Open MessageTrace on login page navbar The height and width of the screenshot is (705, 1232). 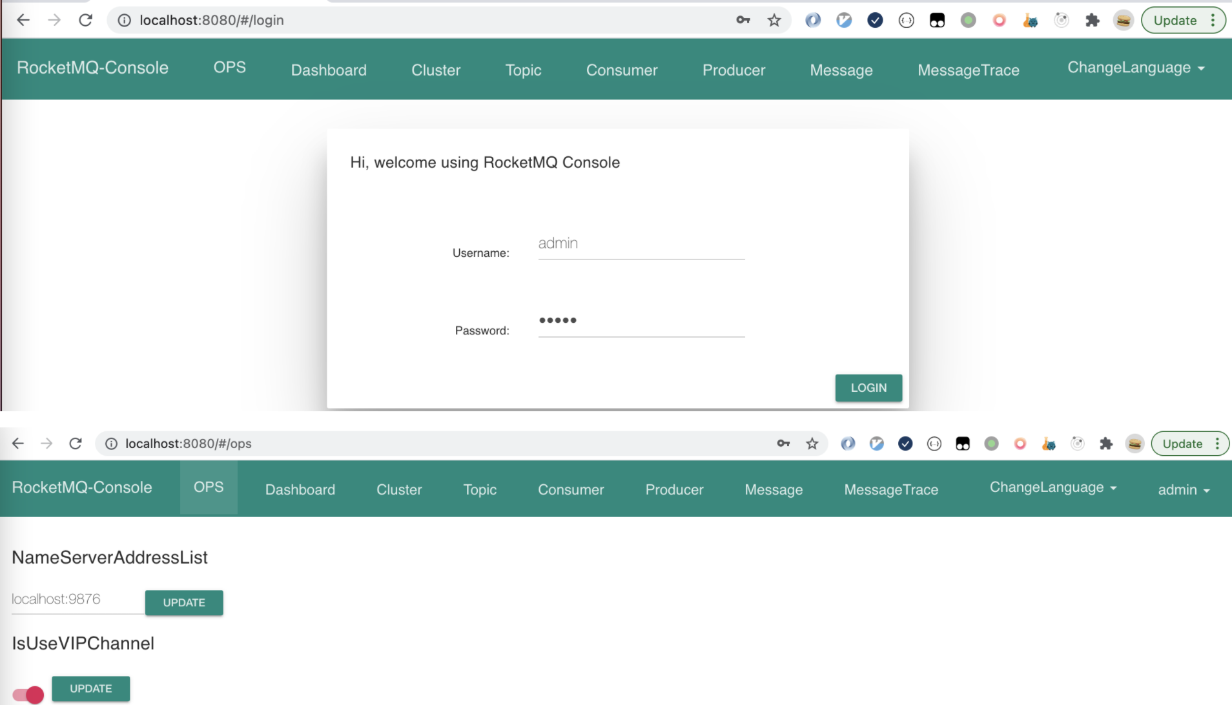pos(969,70)
